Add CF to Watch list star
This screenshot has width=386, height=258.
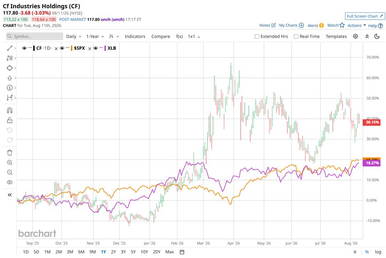click(x=336, y=25)
